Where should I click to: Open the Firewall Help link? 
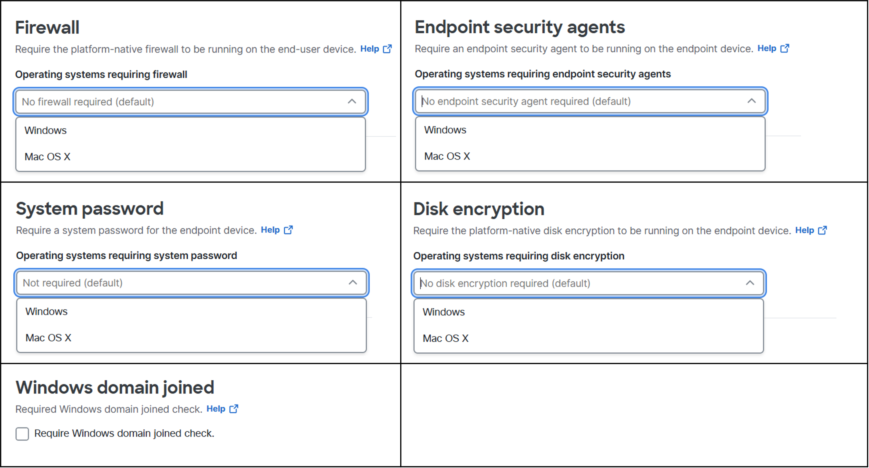coord(369,49)
